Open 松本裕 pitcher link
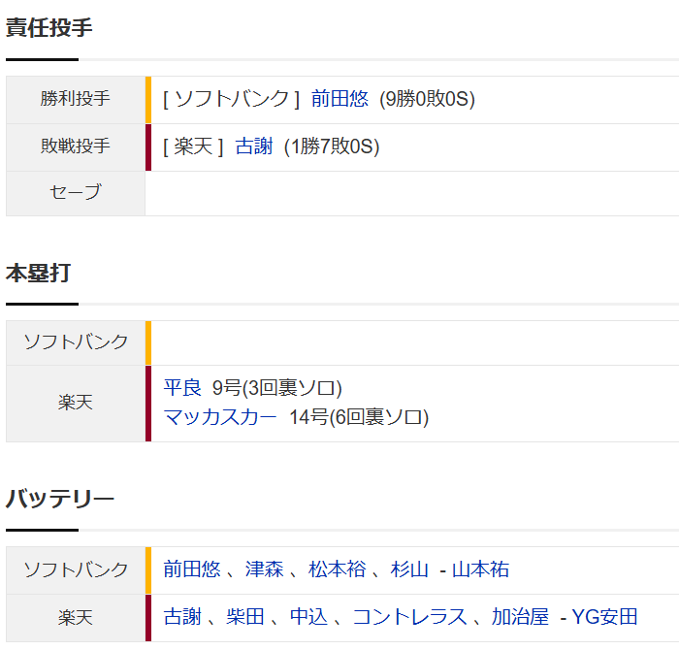679x650 pixels. pyautogui.click(x=338, y=569)
